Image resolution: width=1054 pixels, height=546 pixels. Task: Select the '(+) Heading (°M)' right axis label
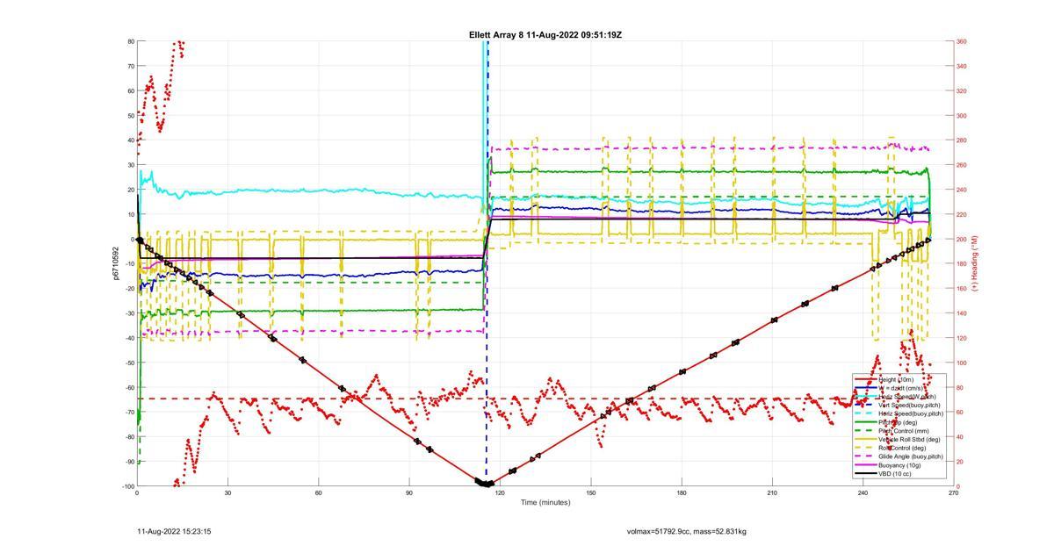975,262
